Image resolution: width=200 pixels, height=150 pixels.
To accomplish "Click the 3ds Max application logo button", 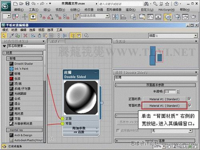I will [x=6, y=6].
